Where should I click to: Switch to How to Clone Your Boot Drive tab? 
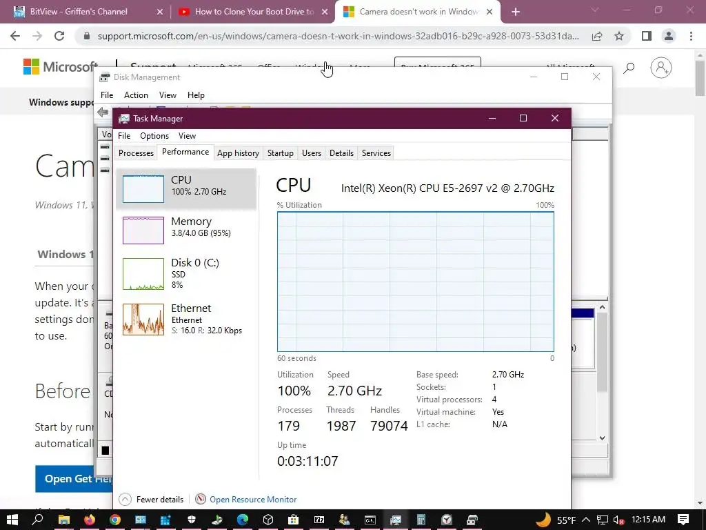coord(254,12)
